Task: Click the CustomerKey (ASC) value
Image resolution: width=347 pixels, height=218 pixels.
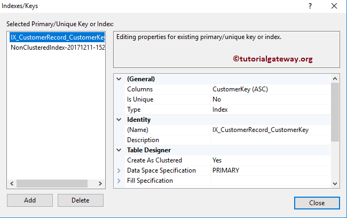Action: [240, 89]
